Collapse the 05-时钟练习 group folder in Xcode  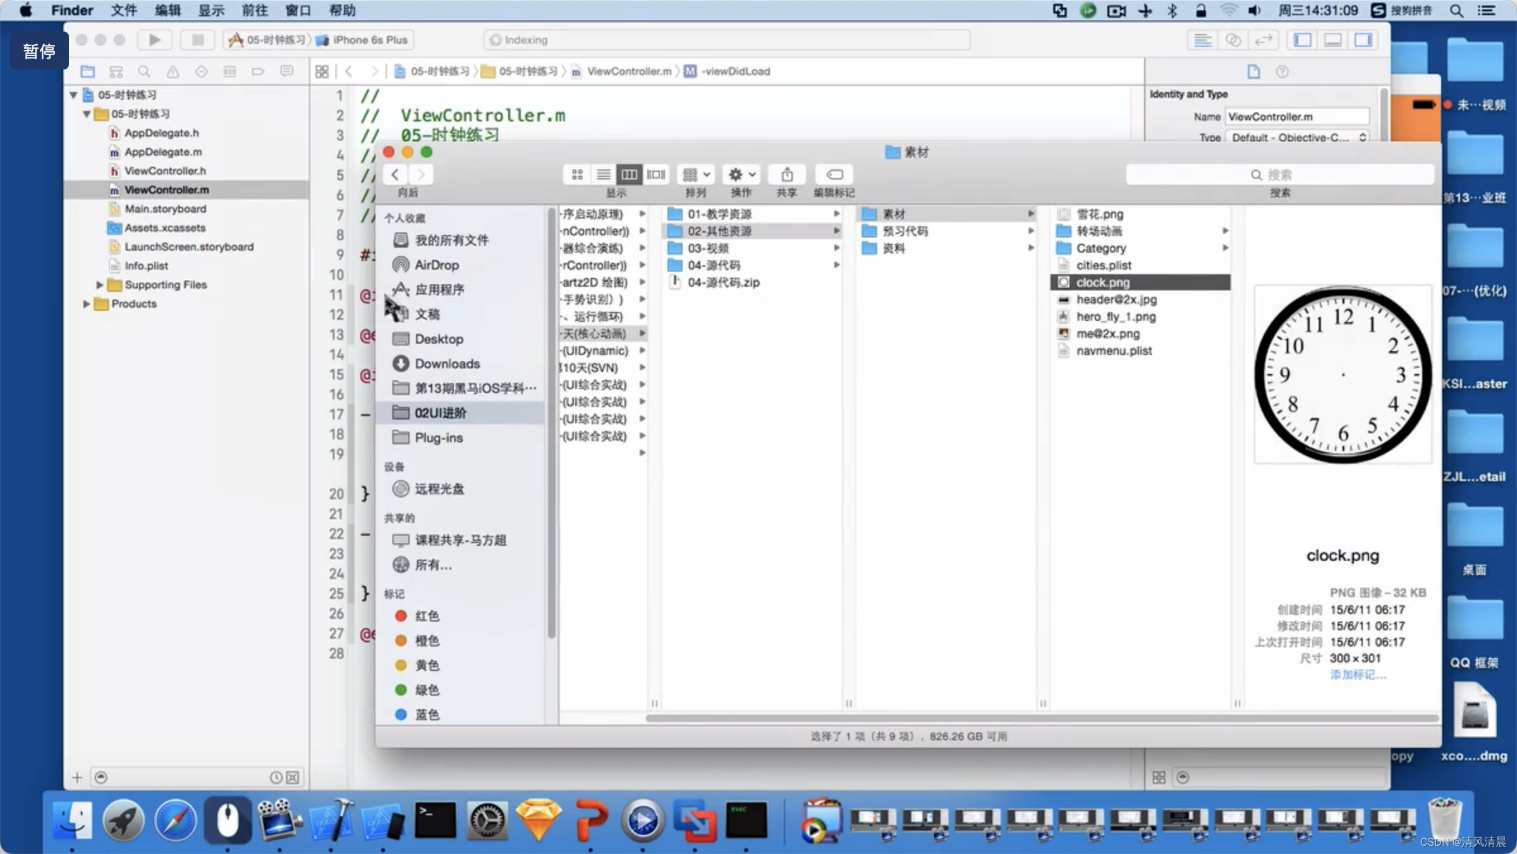87,114
